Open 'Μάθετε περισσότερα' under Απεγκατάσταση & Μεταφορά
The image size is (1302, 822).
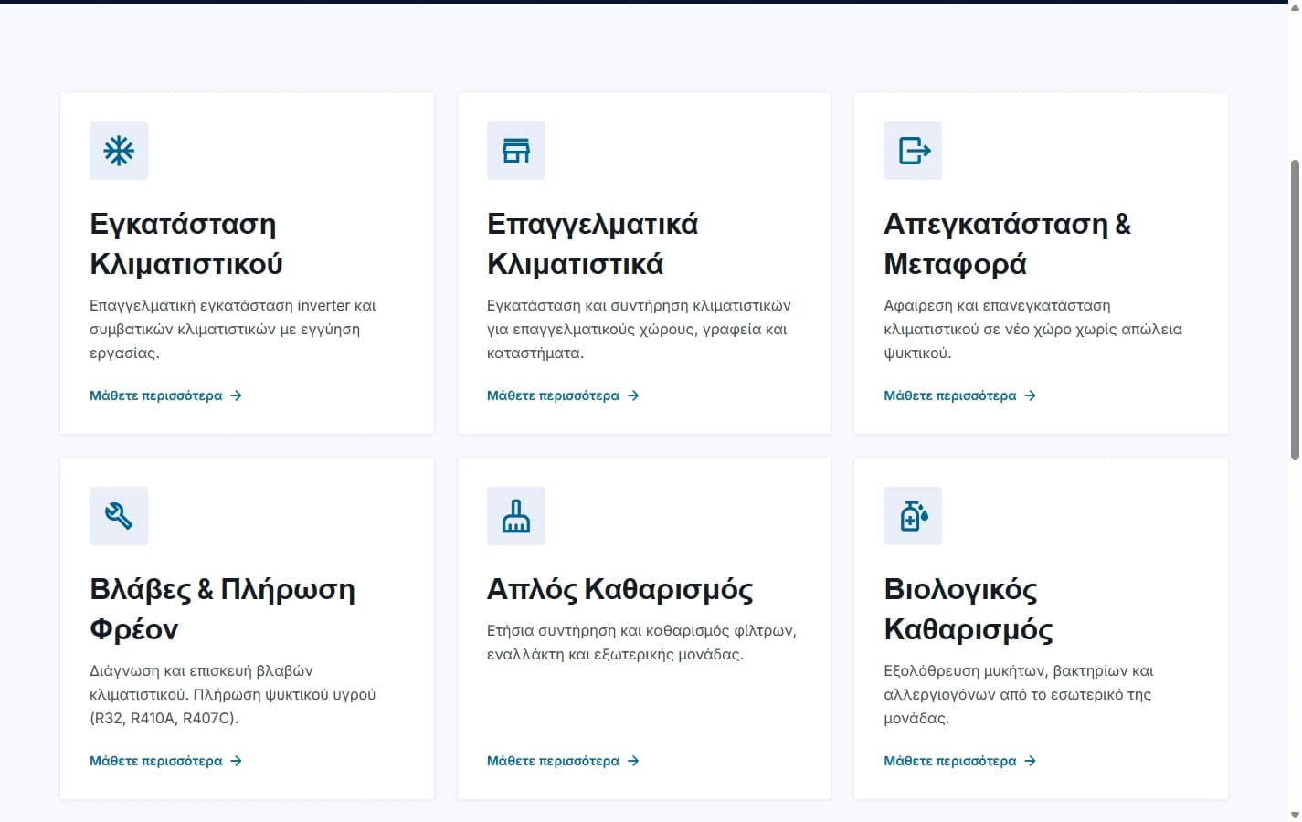pyautogui.click(x=959, y=395)
